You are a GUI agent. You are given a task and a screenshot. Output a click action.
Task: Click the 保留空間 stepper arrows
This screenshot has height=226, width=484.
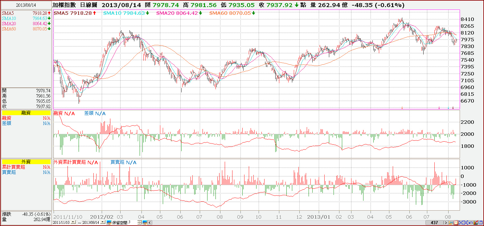(140, 222)
